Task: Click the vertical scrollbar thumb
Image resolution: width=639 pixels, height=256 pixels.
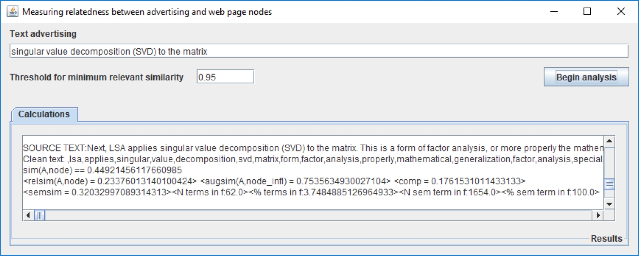Action: pos(609,184)
